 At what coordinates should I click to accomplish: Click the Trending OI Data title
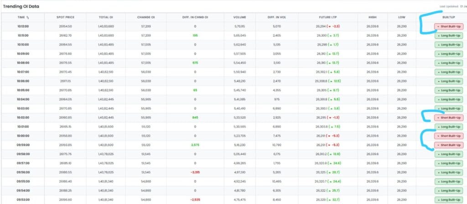[22, 6]
